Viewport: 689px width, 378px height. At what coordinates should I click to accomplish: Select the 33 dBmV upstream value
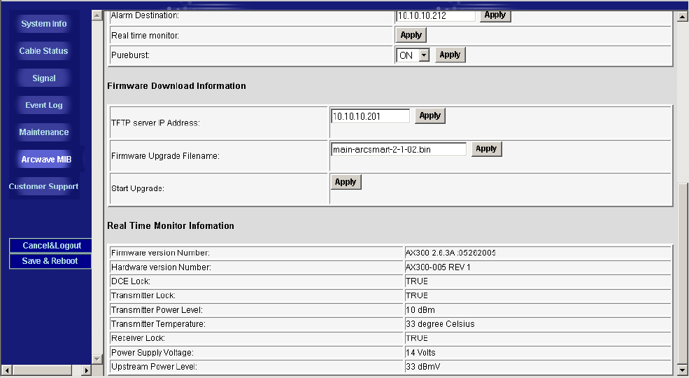[422, 367]
